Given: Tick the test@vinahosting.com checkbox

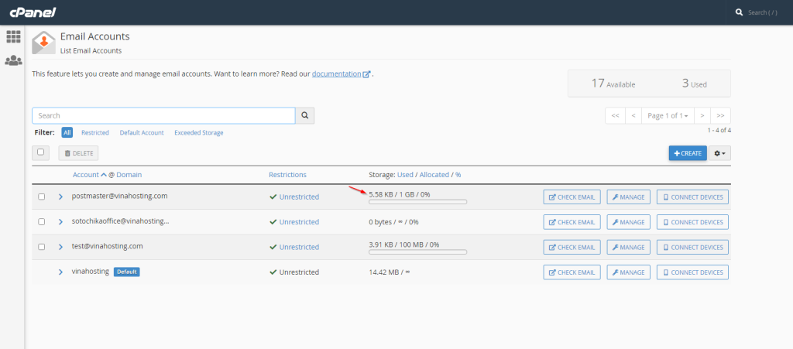Looking at the screenshot, I should (x=42, y=247).
